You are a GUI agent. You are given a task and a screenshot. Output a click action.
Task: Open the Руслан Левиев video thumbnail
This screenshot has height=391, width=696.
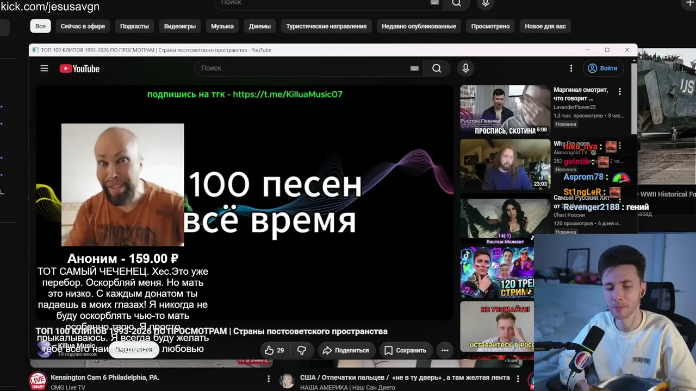(x=505, y=110)
